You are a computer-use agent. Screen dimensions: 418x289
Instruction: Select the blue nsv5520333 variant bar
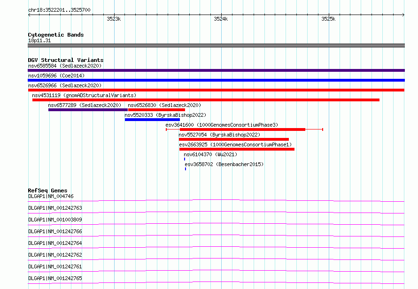click(152, 120)
